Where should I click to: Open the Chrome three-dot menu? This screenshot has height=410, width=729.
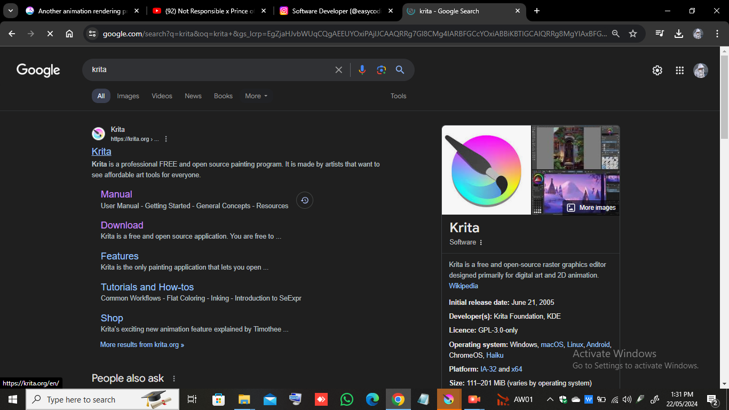pyautogui.click(x=717, y=34)
